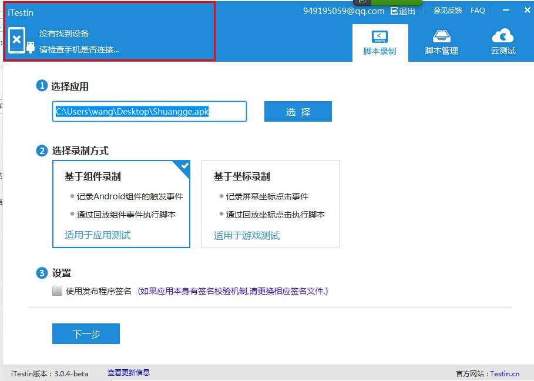Click the checkmark badge on 基于组件录制

[183, 168]
